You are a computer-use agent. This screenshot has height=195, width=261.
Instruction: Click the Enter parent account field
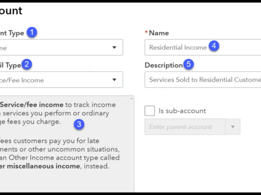(x=185, y=127)
